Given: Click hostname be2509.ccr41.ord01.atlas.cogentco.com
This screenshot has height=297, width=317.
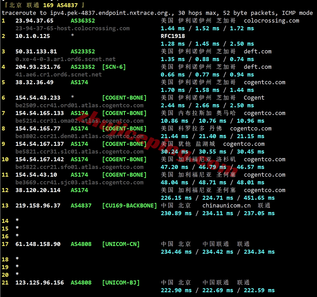Looking at the screenshot, I should pos(80,105).
